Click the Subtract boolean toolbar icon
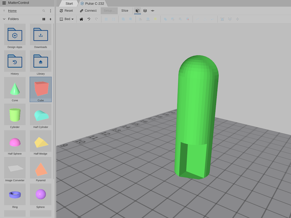 [173, 19]
